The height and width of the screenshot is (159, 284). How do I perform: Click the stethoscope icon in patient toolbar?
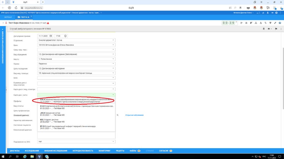tap(265, 23)
